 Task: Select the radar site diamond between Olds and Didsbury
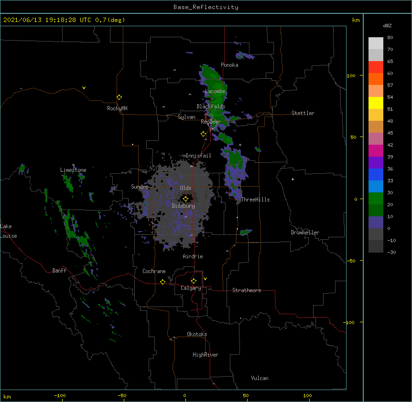185,199
